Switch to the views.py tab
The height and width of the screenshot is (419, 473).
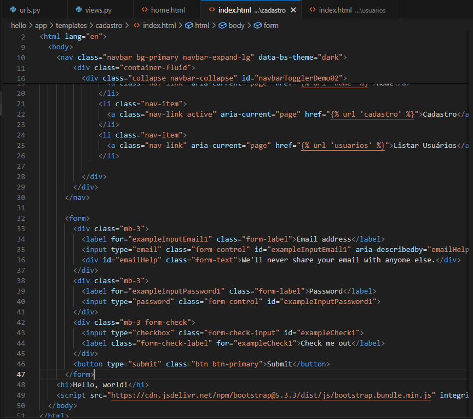pyautogui.click(x=99, y=10)
